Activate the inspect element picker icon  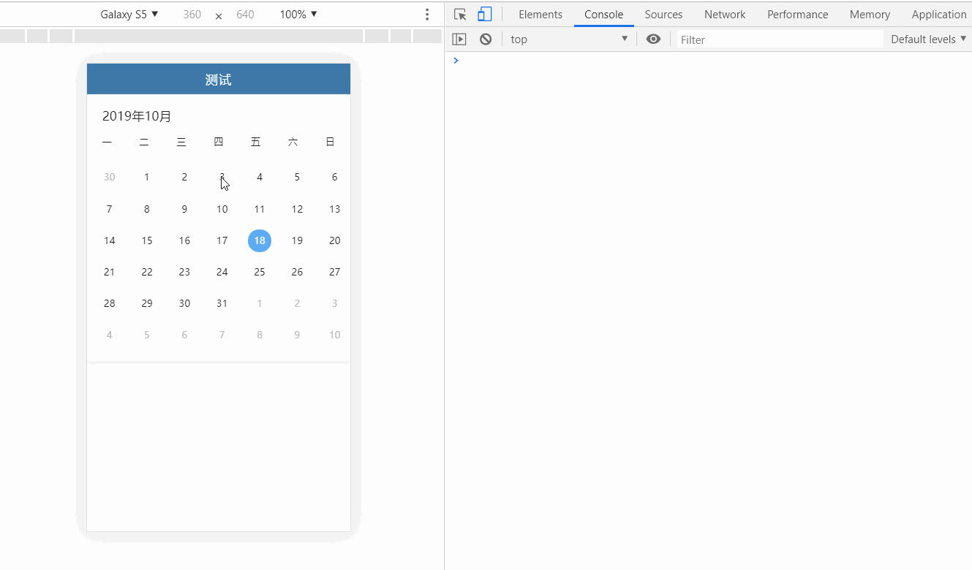pos(460,15)
